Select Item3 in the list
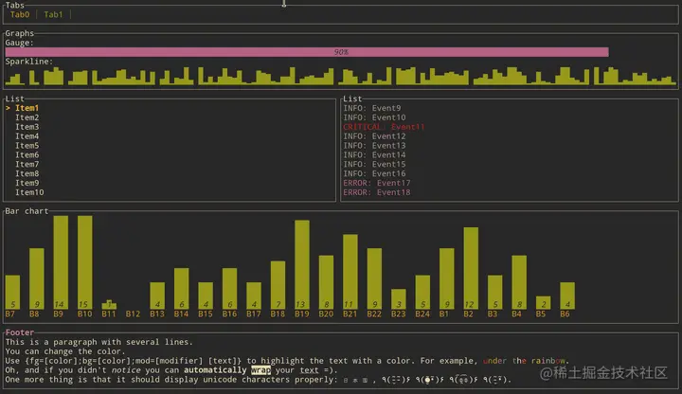Screen dimensions: 682x394 tap(27, 127)
